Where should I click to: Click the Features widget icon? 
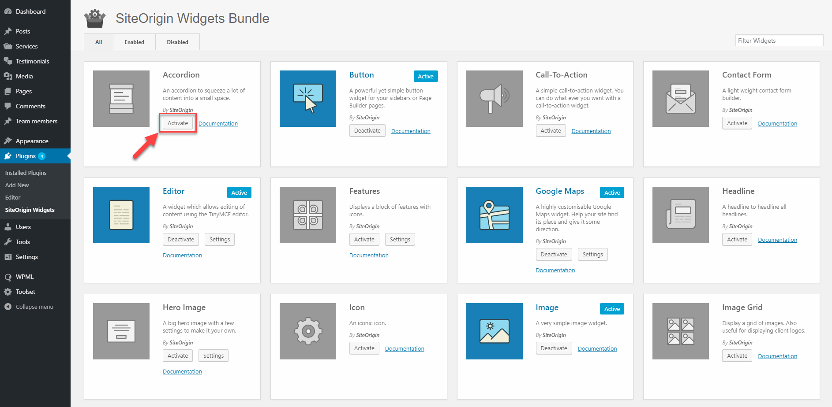tap(308, 215)
